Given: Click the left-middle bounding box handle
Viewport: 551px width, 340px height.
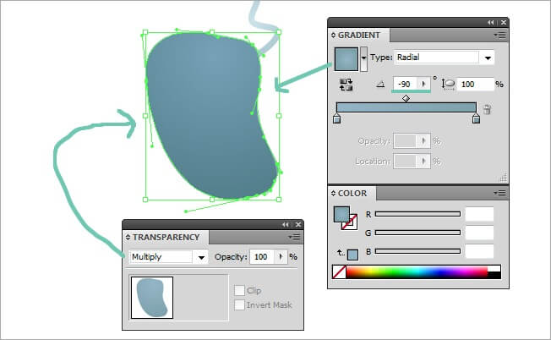Looking at the screenshot, I should (x=145, y=116).
